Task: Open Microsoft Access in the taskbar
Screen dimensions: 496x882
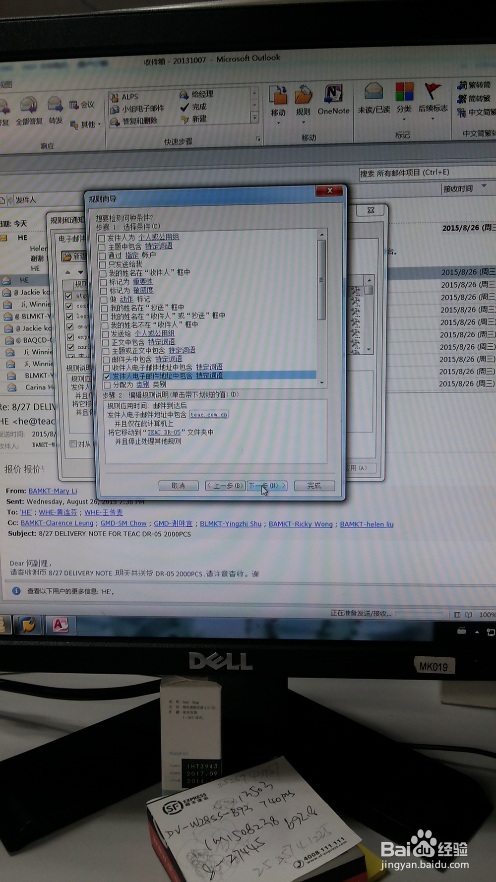Action: click(61, 625)
